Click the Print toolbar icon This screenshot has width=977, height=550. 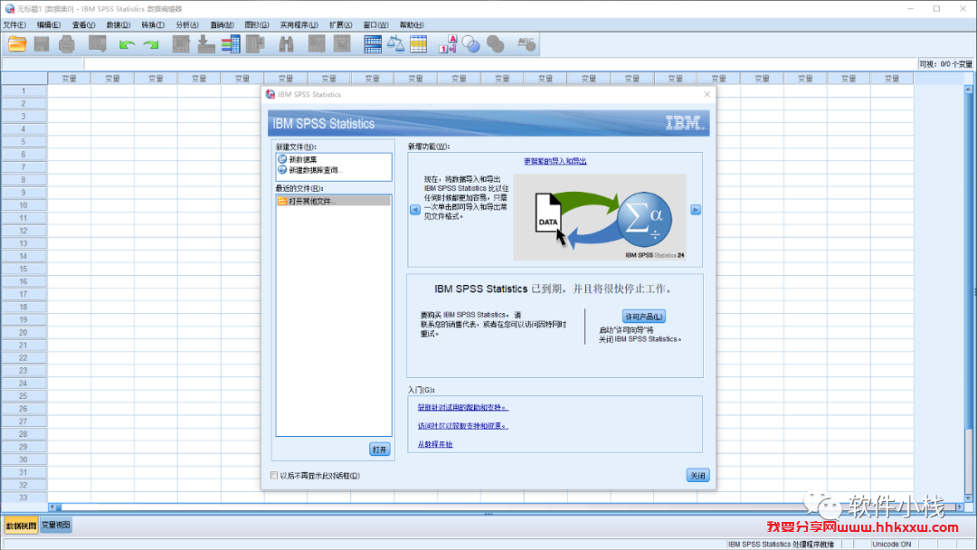[67, 43]
